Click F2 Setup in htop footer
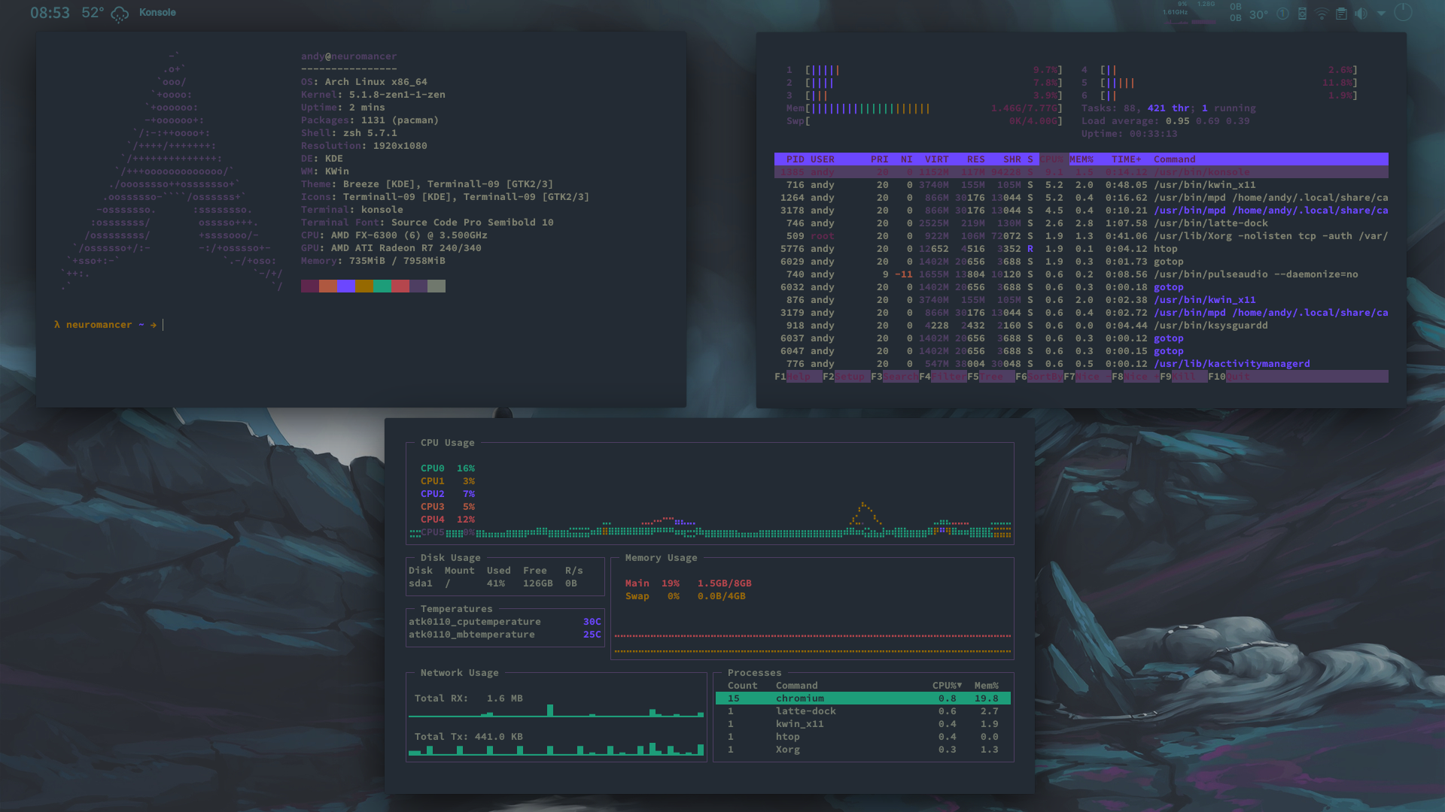 point(846,377)
